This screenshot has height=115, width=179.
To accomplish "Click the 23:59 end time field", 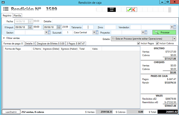I will coord(66,27).
